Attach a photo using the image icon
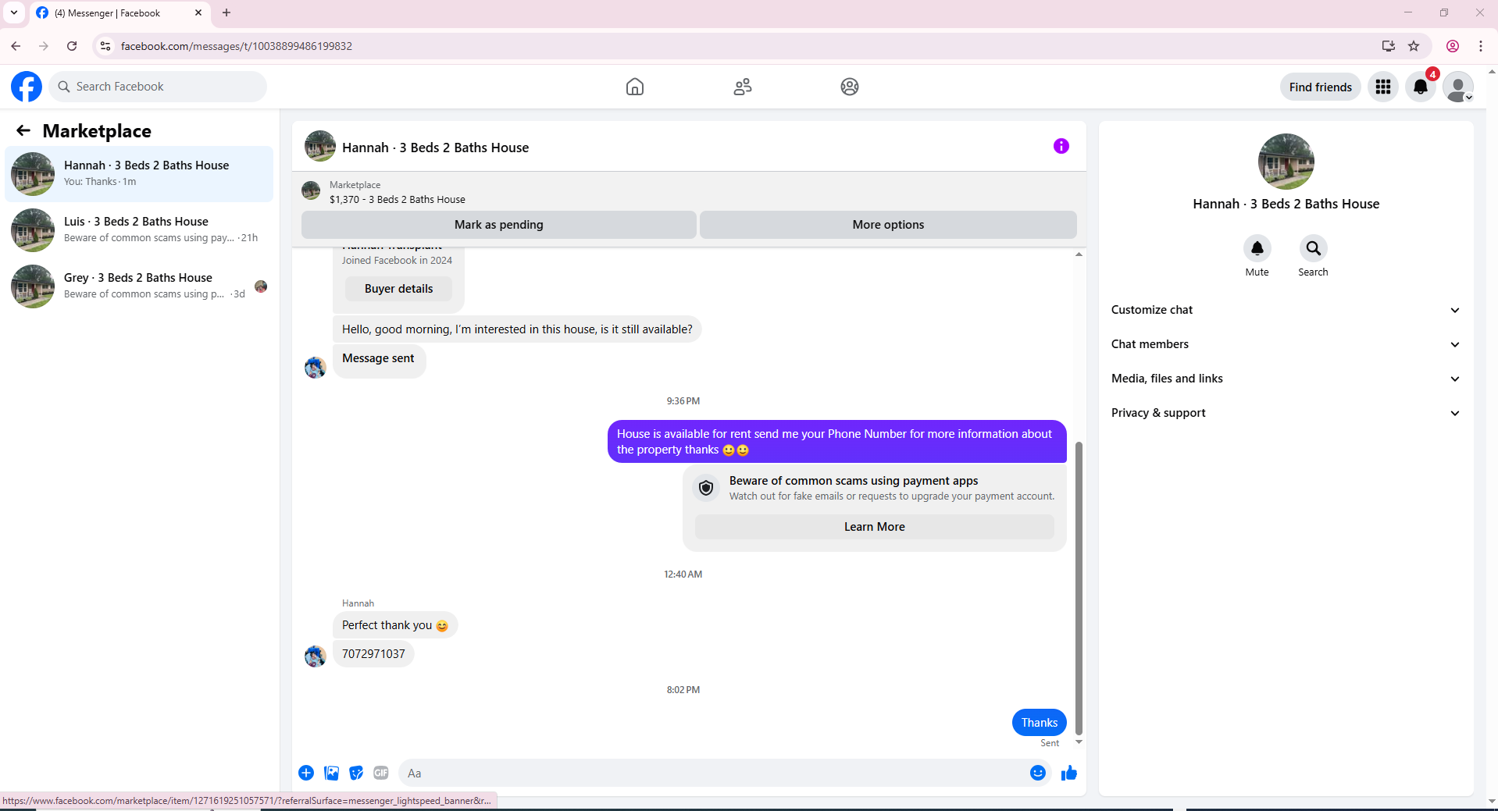The height and width of the screenshot is (811, 1498). (331, 773)
